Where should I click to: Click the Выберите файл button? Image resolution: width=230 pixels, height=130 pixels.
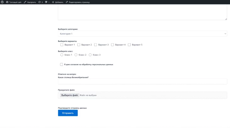70,95
